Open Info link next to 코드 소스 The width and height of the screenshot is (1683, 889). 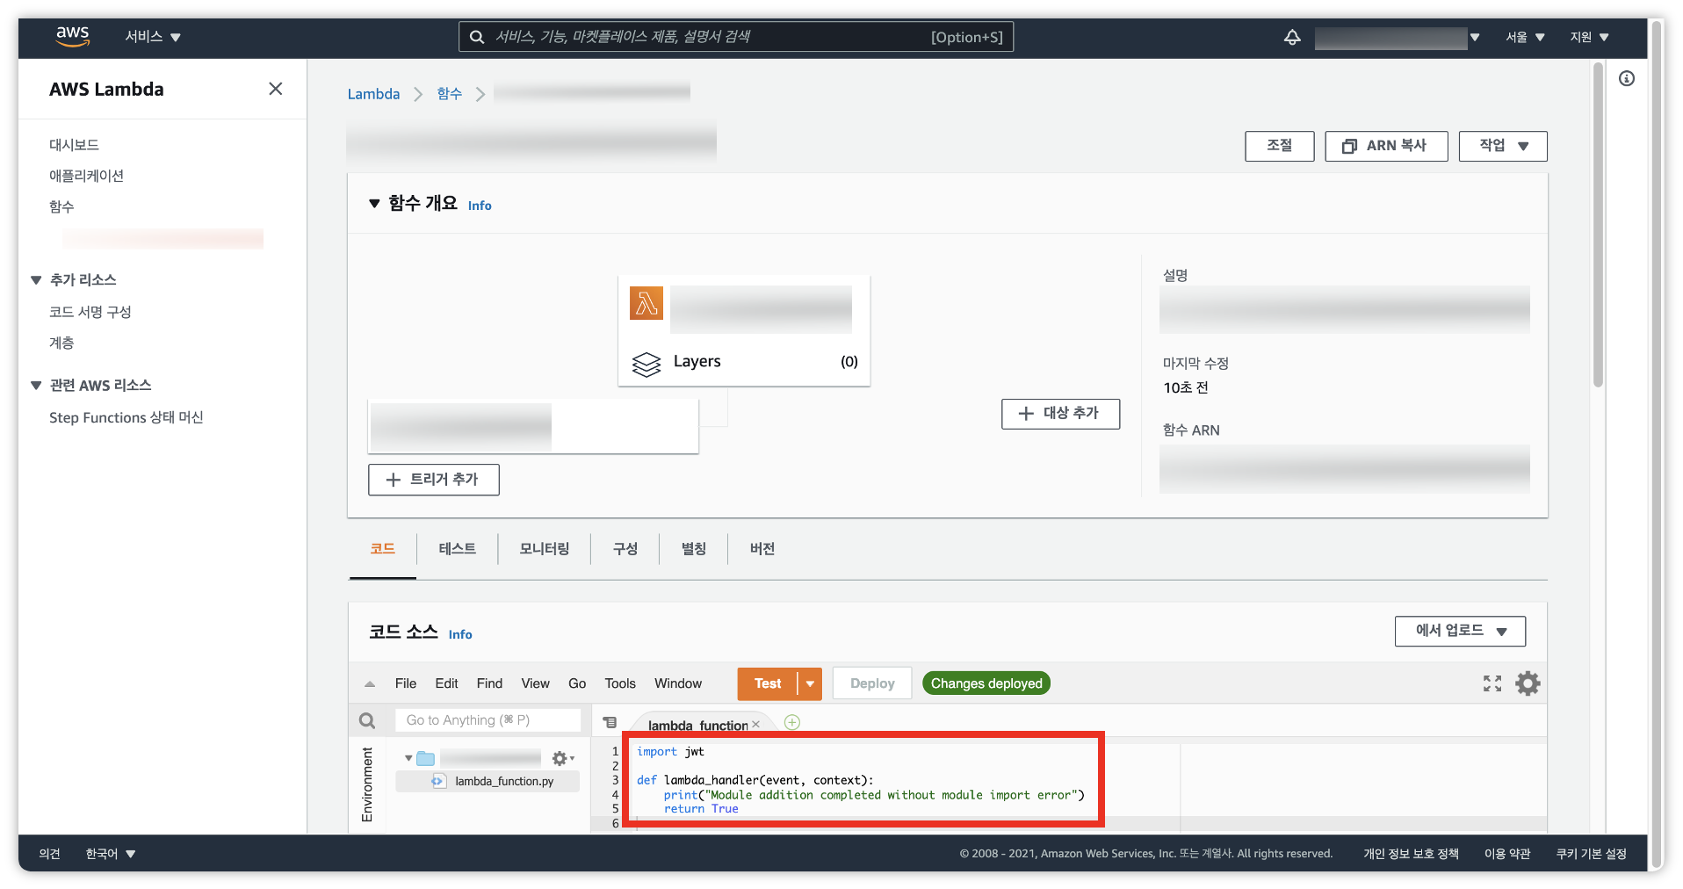point(460,634)
